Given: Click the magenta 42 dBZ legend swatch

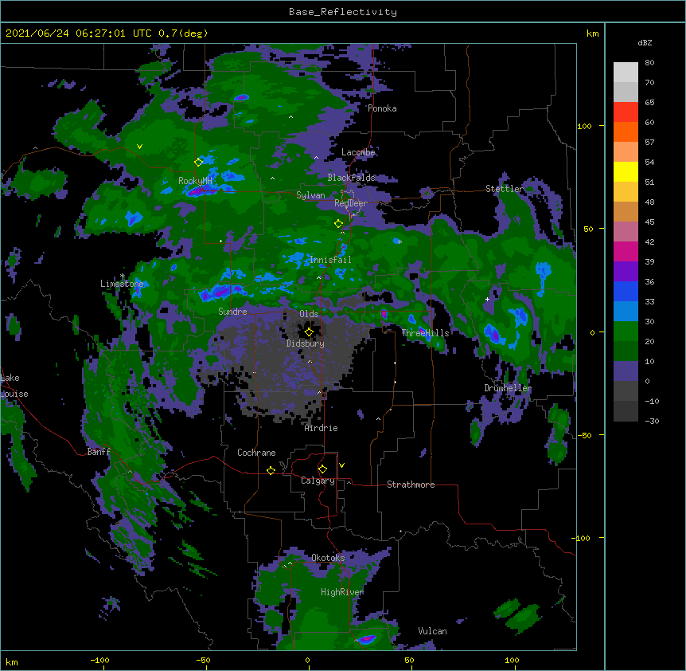Looking at the screenshot, I should [626, 251].
